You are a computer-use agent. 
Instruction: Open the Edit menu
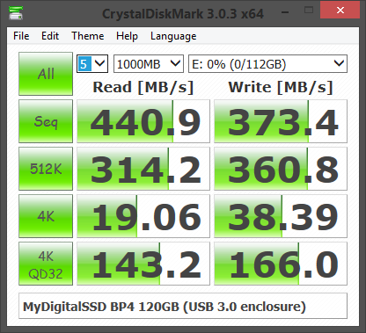(x=50, y=36)
